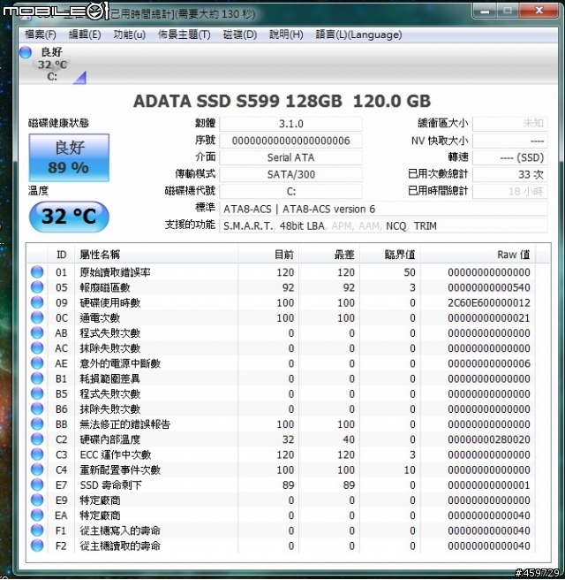Select the 硬碟使用時數 attribute name
The image size is (565, 580).
pos(110,302)
